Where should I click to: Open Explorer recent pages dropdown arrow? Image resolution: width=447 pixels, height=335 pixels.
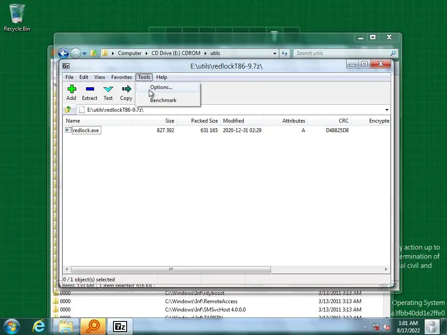(84, 53)
